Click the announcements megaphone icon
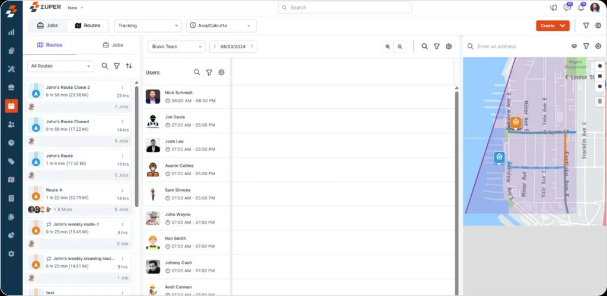 554,8
